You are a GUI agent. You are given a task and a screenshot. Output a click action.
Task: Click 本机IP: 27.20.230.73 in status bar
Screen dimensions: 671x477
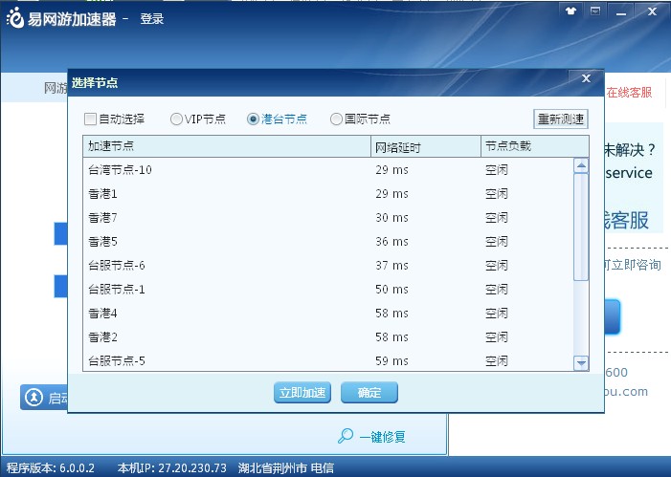click(x=172, y=468)
